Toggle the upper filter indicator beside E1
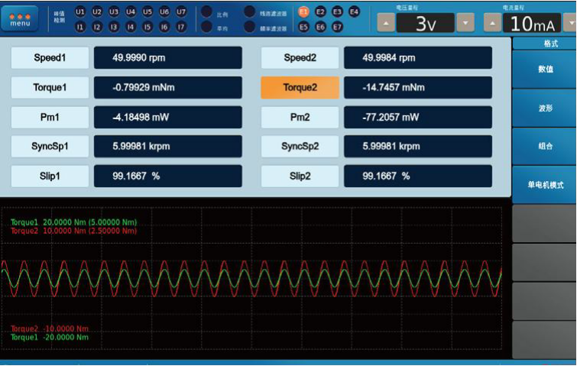 [249, 11]
